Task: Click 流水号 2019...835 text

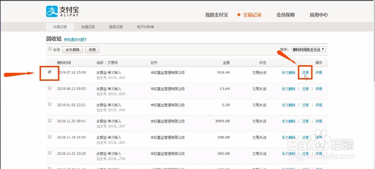Action: (x=111, y=94)
